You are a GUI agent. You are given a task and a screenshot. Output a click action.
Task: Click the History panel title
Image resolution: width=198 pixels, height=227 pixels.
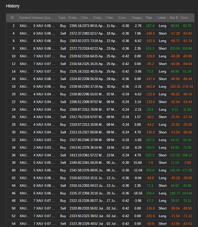click(13, 6)
